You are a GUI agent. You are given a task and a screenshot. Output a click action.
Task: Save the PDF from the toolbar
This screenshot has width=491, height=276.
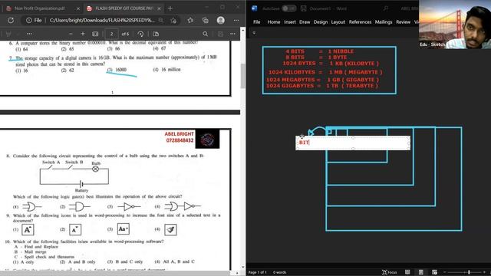(x=220, y=34)
